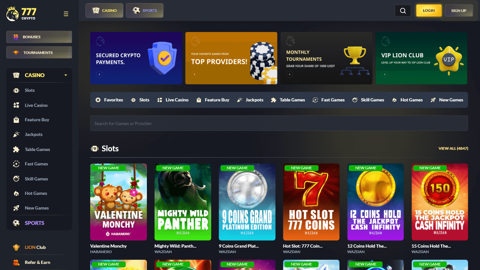Viewport: 480px width, 270px height.
Task: Click 'HABANERO' provider text under Valentine Monchy
Action: click(101, 252)
